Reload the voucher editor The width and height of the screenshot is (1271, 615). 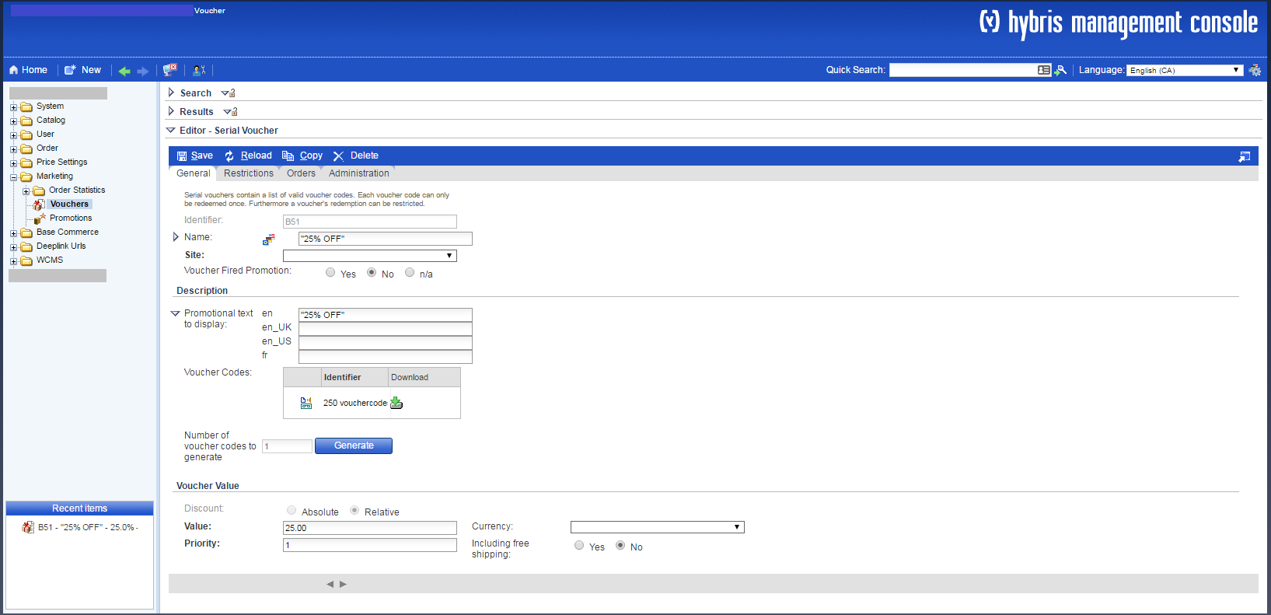[x=249, y=155]
